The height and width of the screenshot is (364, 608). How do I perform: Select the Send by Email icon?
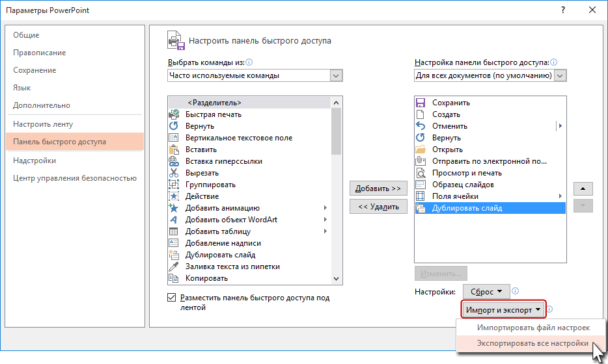(421, 161)
